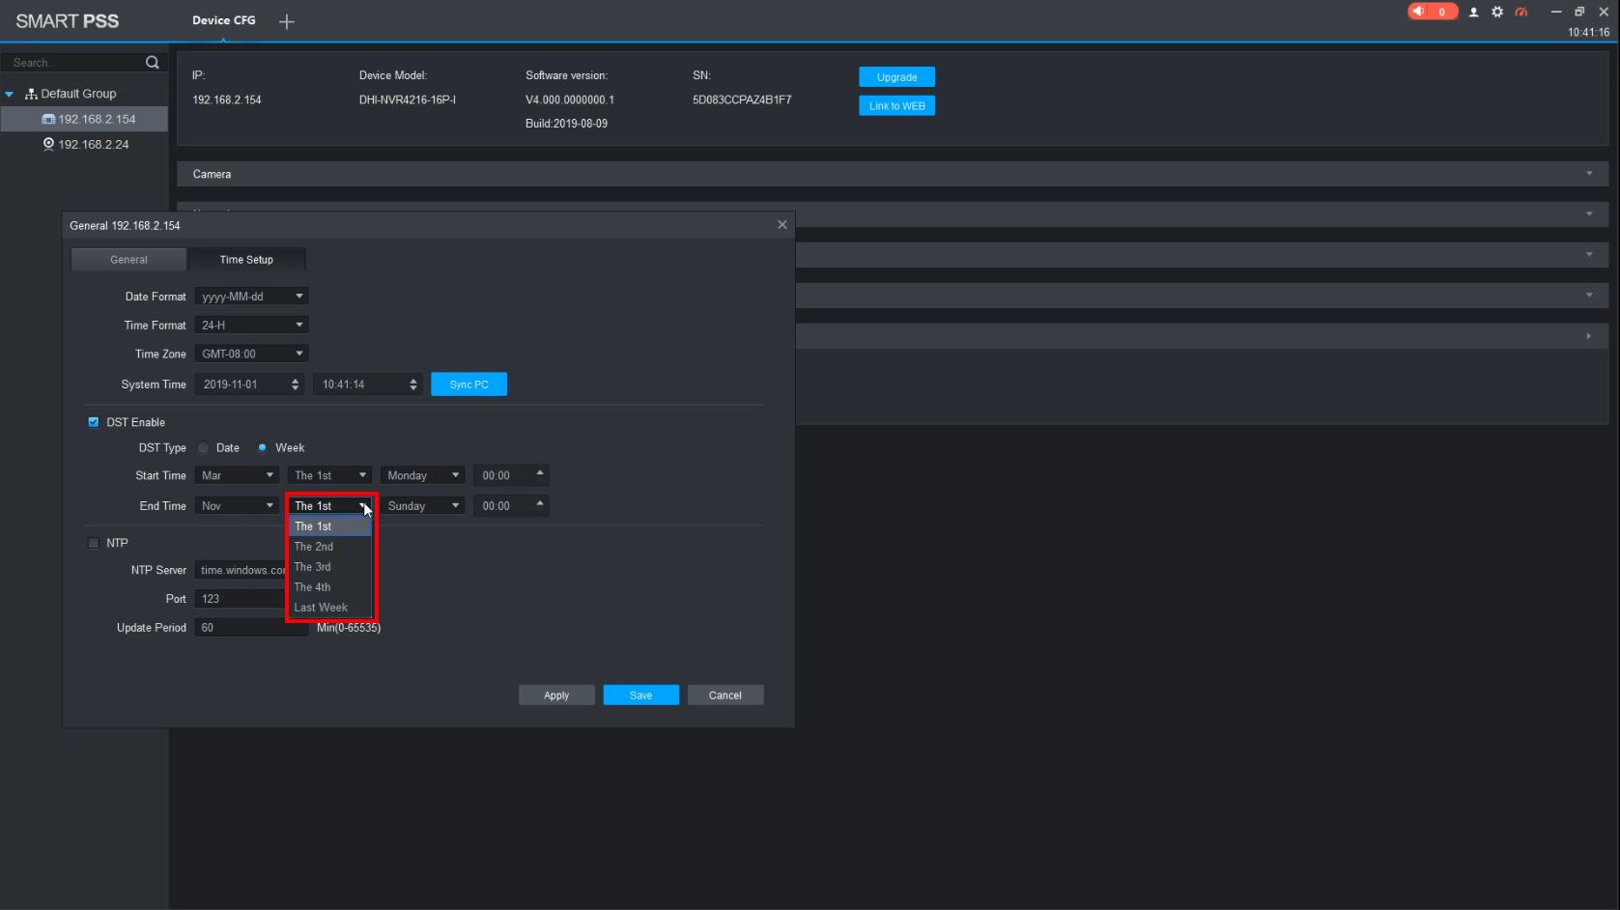The image size is (1620, 910).
Task: Click the system status gauge icon
Action: (x=1521, y=13)
